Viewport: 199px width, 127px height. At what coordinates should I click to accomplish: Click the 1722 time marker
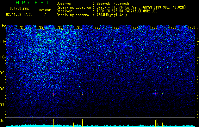[40, 27]
